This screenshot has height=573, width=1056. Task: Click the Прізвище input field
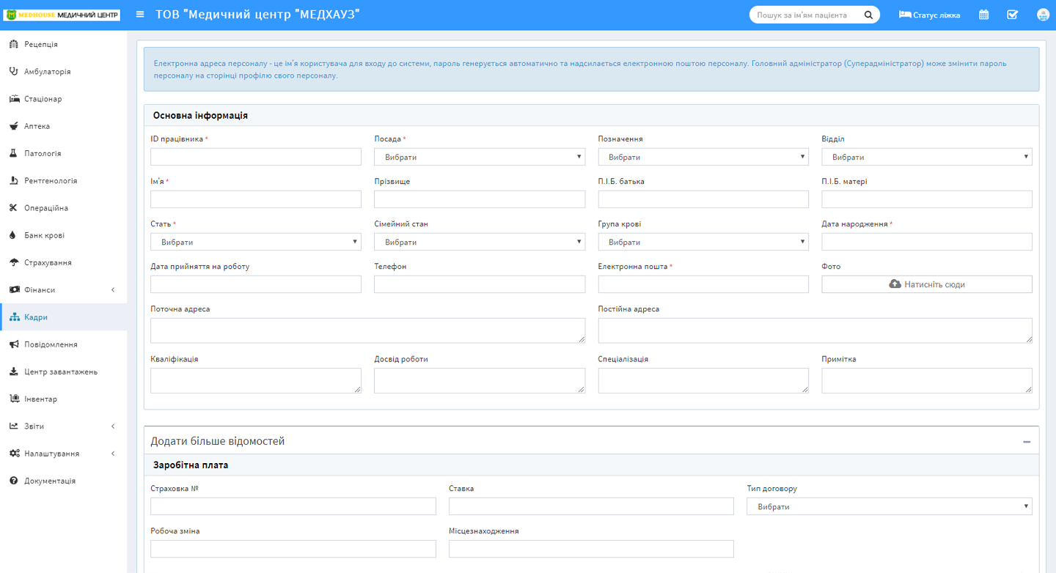pos(480,199)
